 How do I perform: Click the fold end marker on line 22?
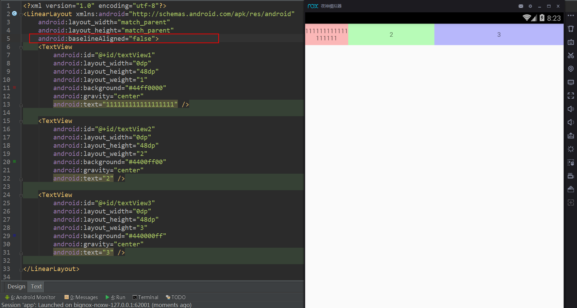pos(21,179)
